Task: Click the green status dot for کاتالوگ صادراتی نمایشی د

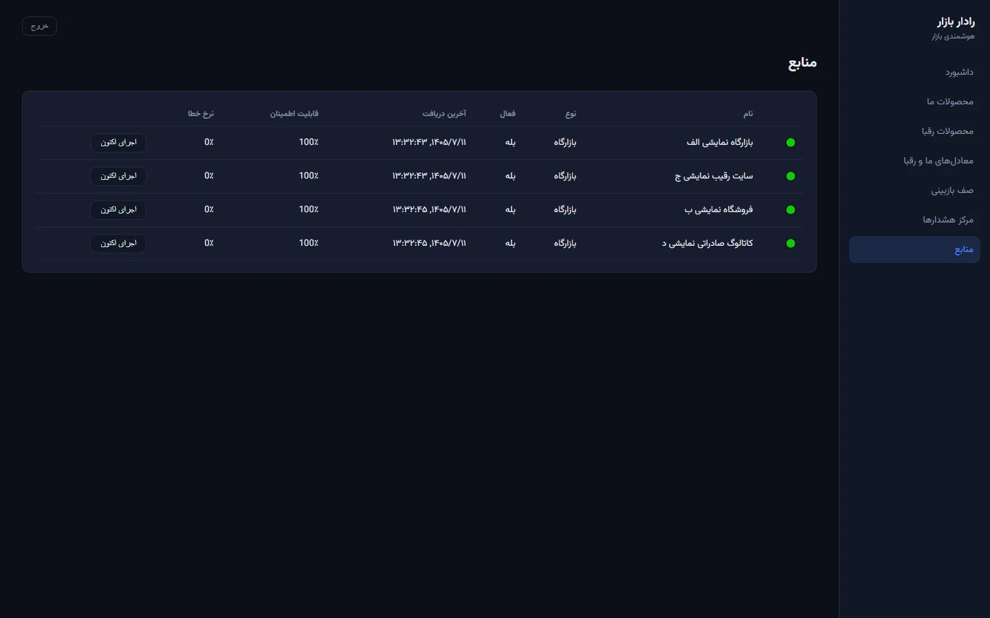Action: (791, 244)
